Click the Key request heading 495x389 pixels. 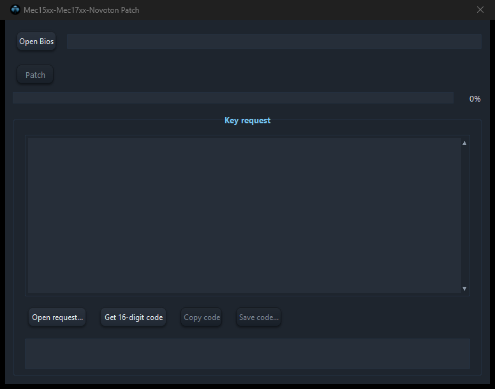(x=247, y=120)
